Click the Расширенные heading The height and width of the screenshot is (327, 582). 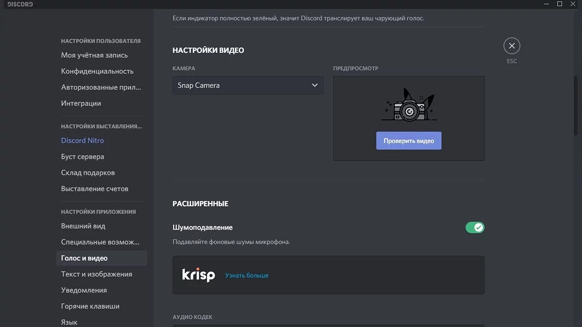point(200,204)
